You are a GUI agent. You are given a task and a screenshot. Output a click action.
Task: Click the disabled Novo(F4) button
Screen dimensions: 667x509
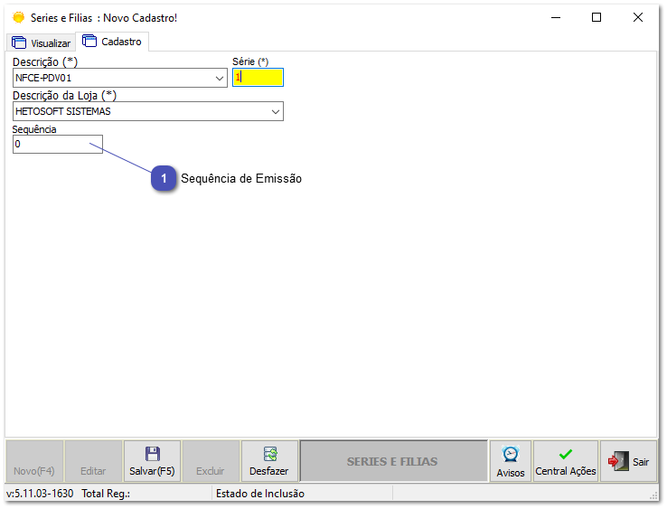tap(34, 461)
